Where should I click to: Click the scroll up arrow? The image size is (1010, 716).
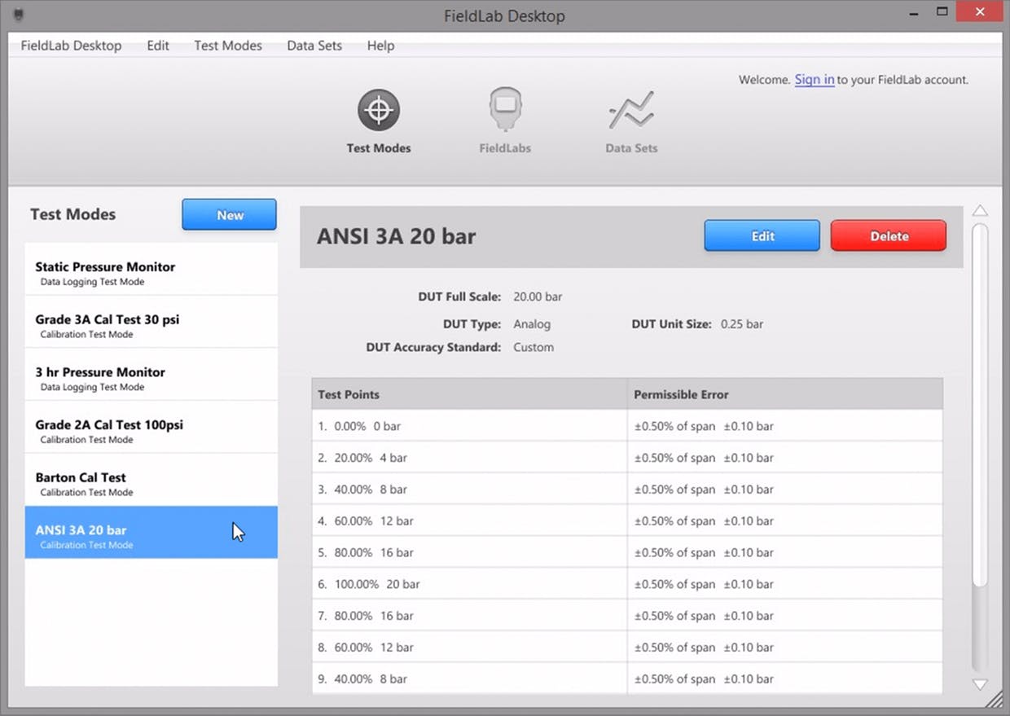[981, 211]
